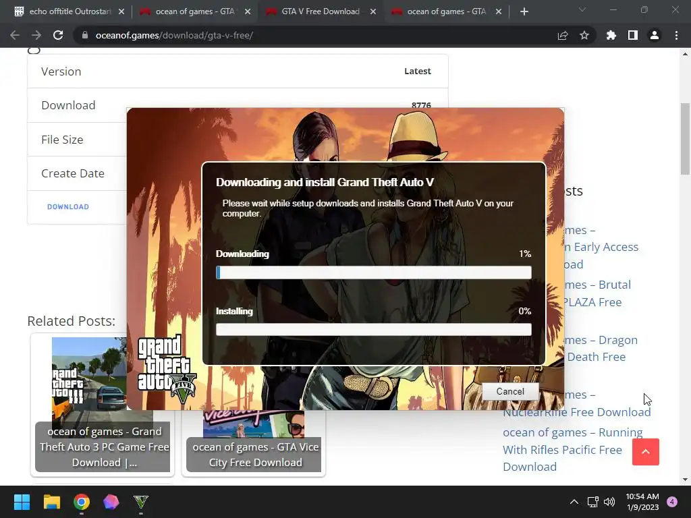691x518 pixels.
Task: Click the browser back arrow
Action: (15, 35)
